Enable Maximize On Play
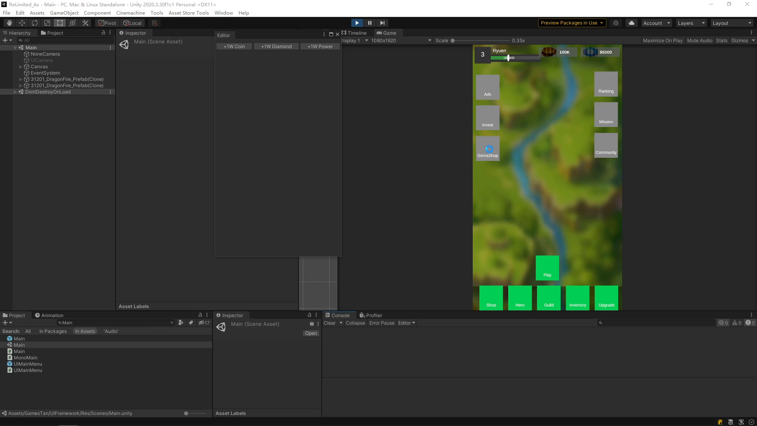This screenshot has width=757, height=426. pos(662,40)
